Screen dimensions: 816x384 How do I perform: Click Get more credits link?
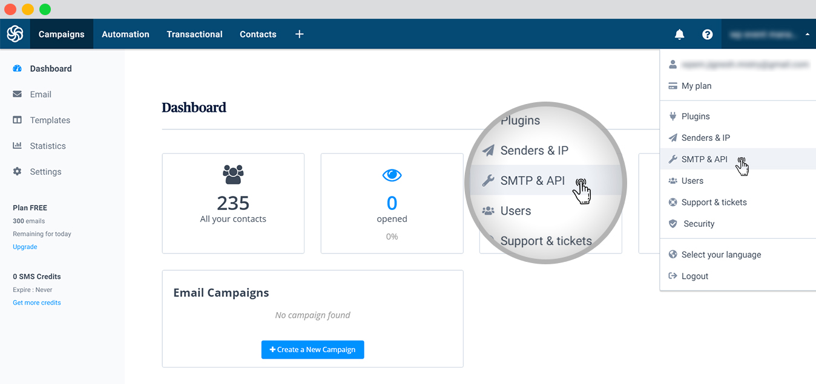tap(37, 302)
